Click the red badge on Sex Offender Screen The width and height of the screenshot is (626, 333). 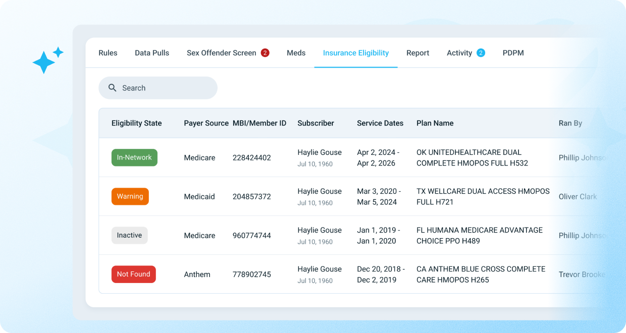pos(265,53)
